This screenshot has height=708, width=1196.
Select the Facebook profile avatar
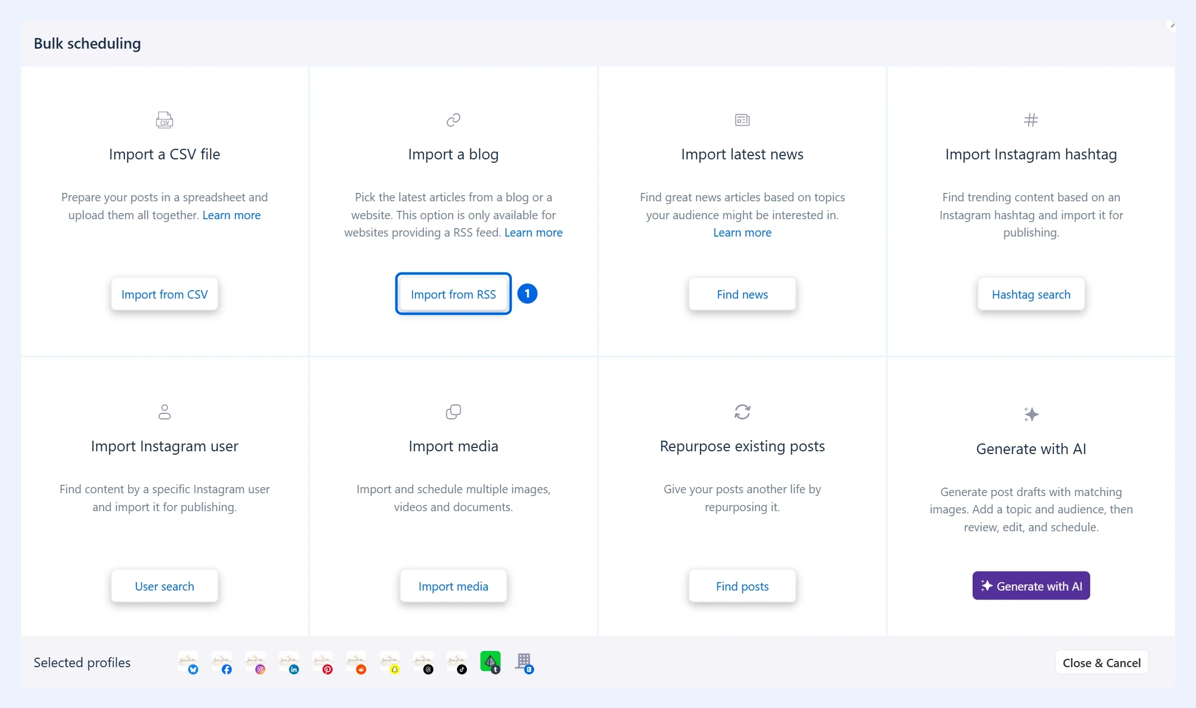222,662
